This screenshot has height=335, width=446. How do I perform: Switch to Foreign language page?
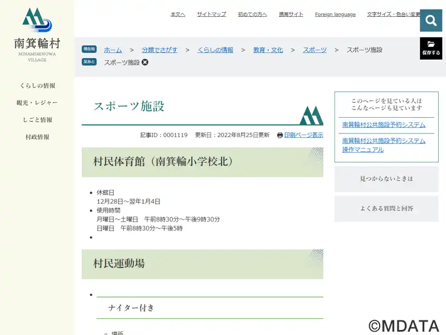tap(335, 15)
